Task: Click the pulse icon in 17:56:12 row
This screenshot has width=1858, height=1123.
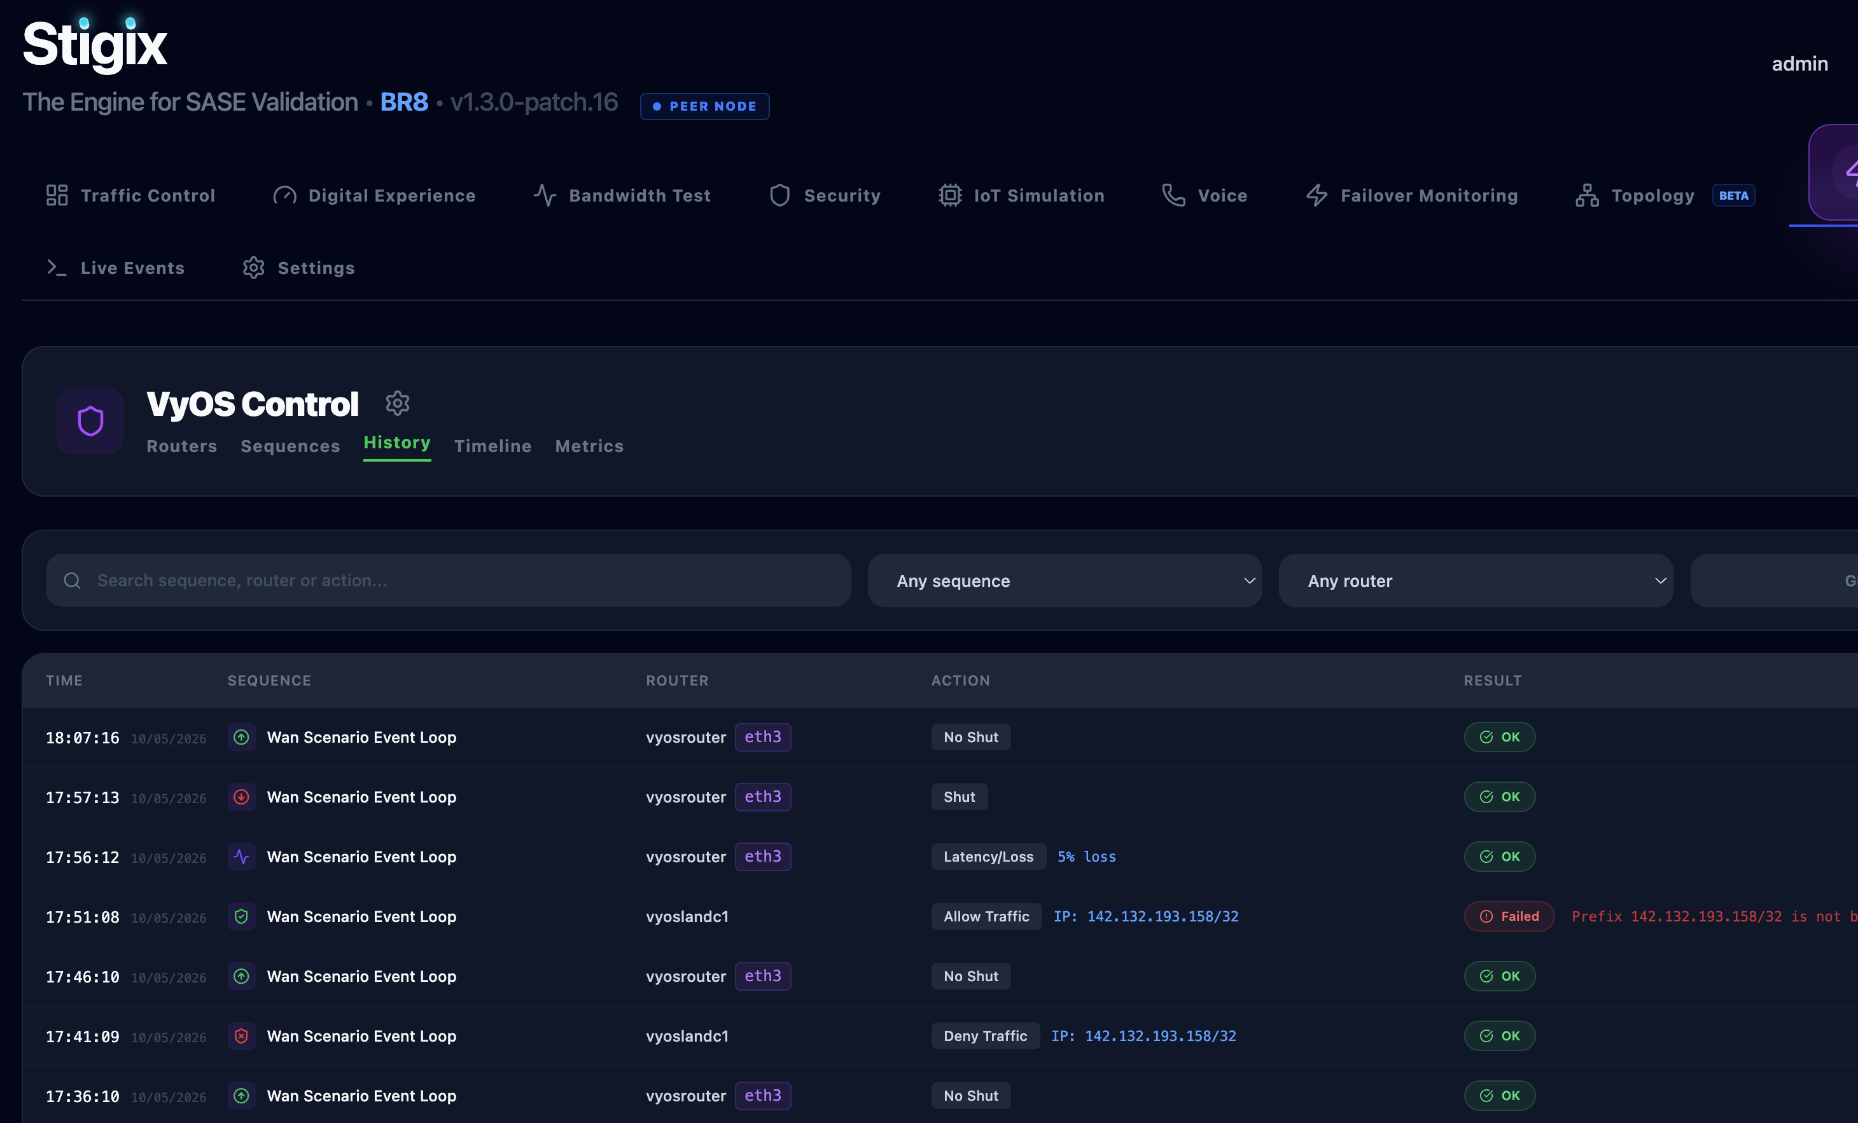Action: pos(241,856)
